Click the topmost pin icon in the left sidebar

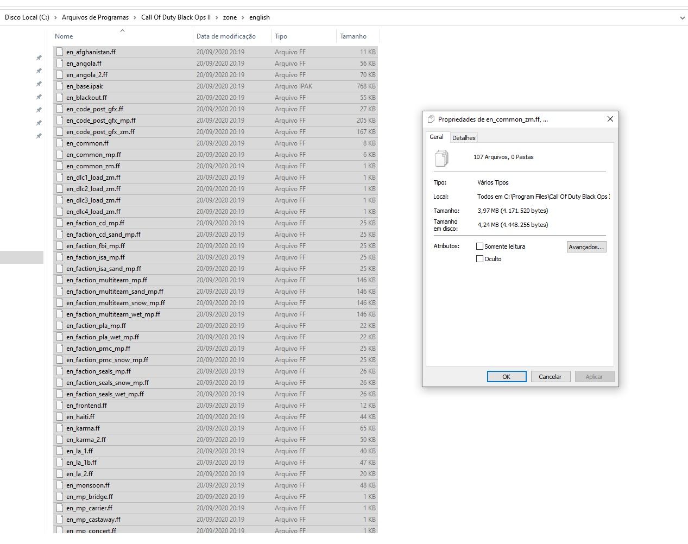(39, 58)
